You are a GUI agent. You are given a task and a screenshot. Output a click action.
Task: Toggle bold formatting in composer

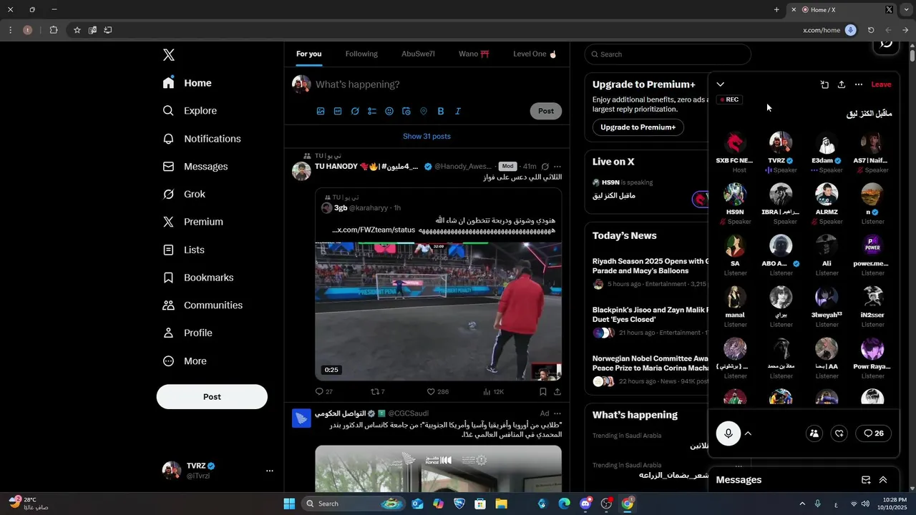(x=441, y=111)
